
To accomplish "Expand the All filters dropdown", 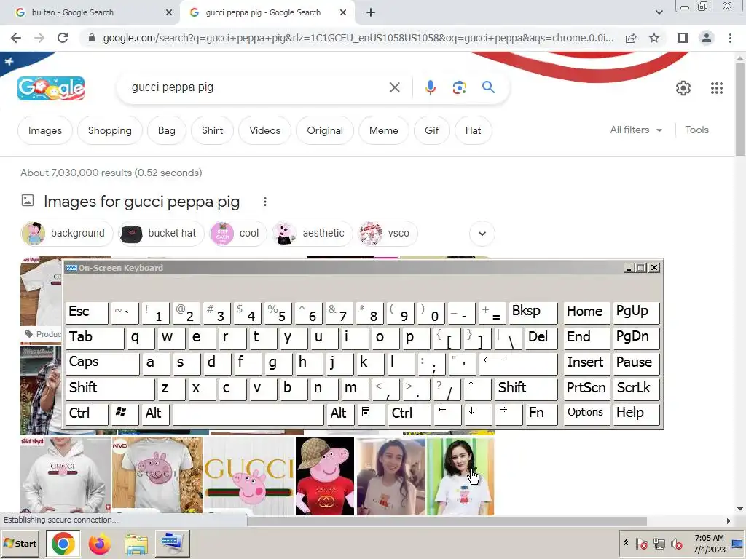I will coord(636,130).
